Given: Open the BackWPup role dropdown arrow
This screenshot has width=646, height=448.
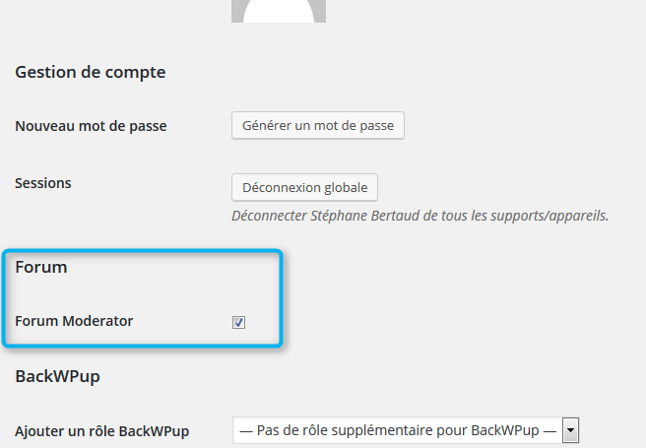Looking at the screenshot, I should coord(570,430).
